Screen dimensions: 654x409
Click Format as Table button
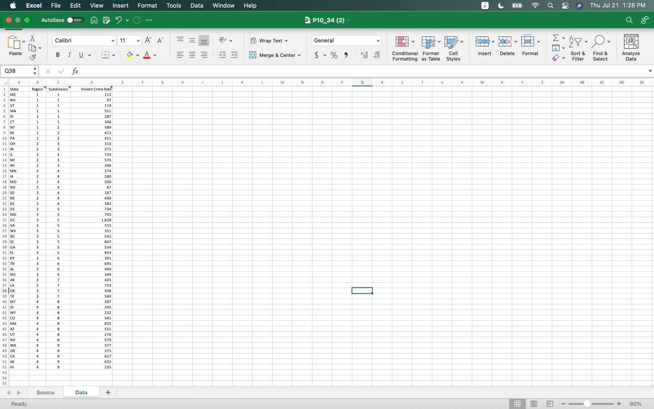pos(431,48)
